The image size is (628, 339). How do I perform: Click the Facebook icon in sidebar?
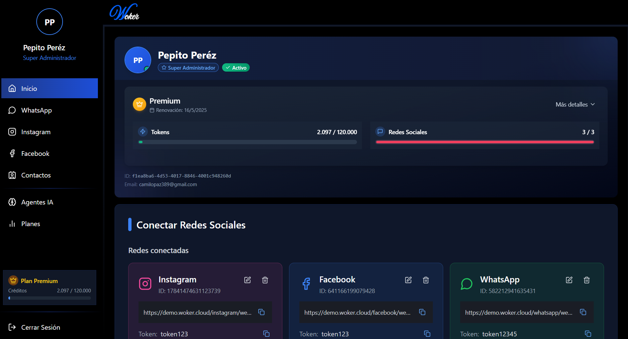point(12,153)
